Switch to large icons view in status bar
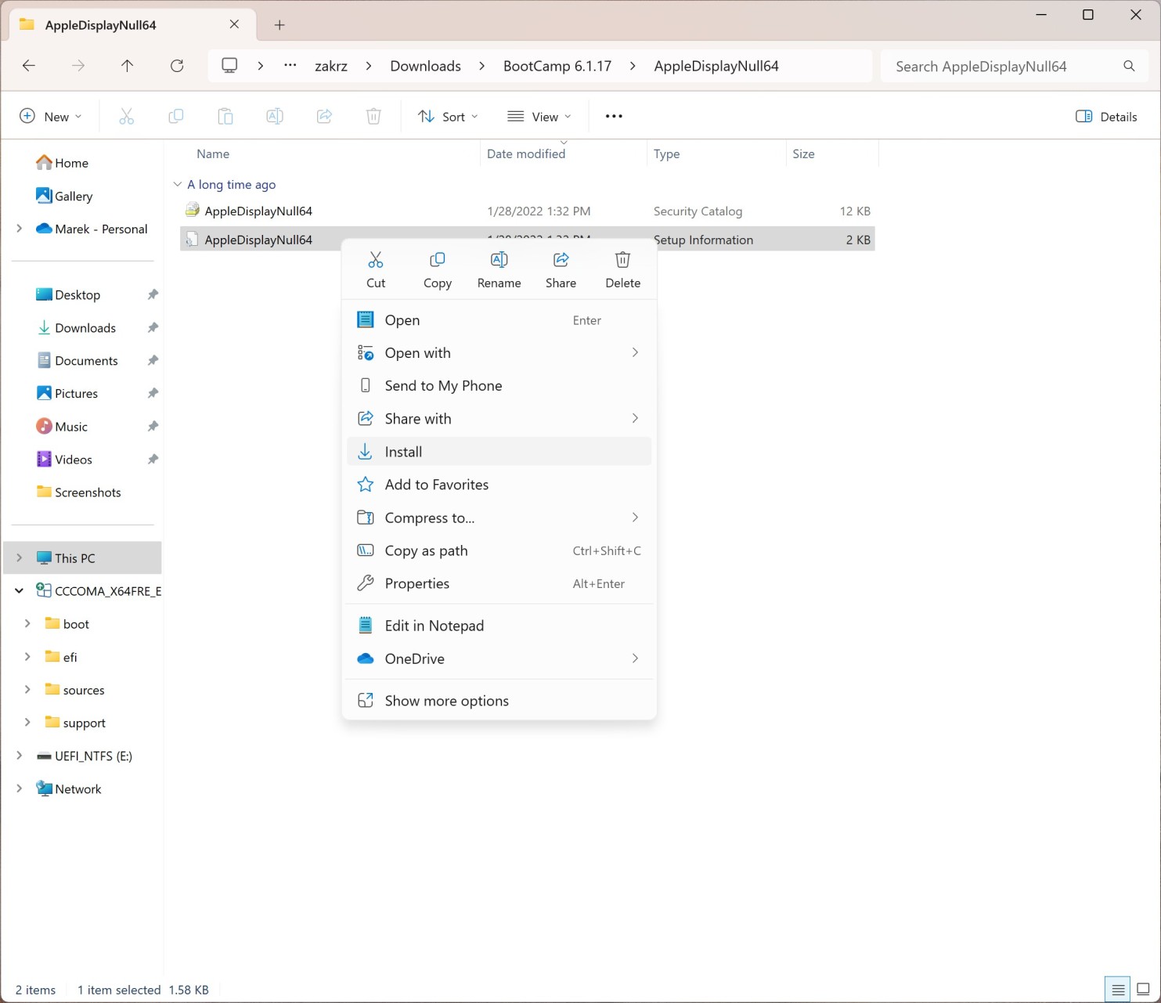The image size is (1161, 1003). [x=1143, y=990]
